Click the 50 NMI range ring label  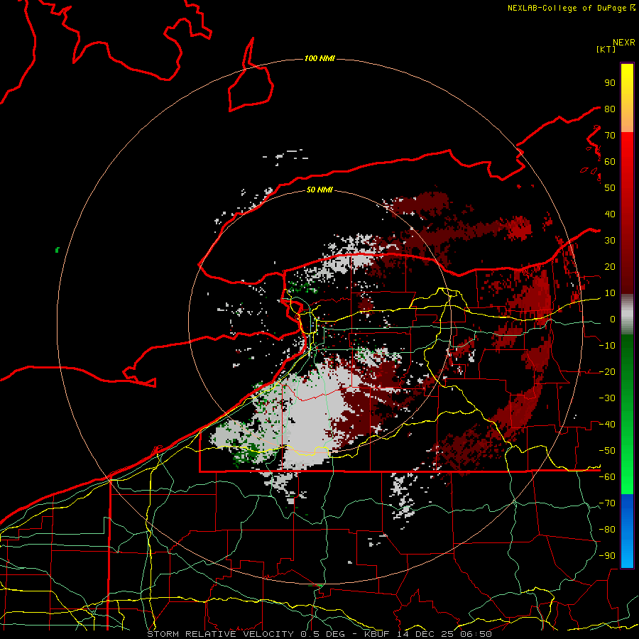click(x=319, y=190)
